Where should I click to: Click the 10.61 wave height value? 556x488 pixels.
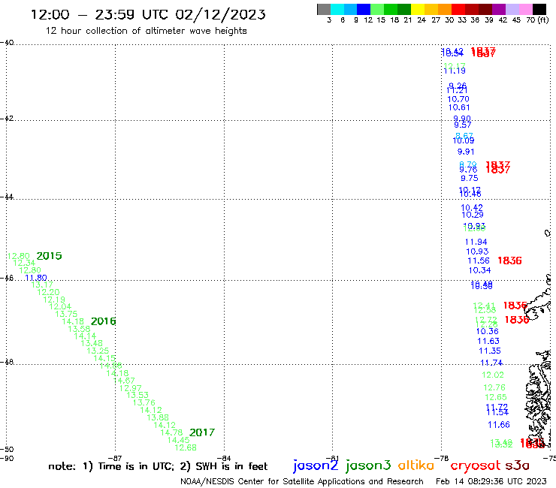(459, 107)
